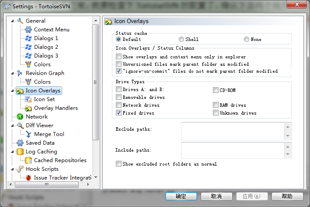Click the Icon Overlays folder icon in tree

tap(20, 91)
